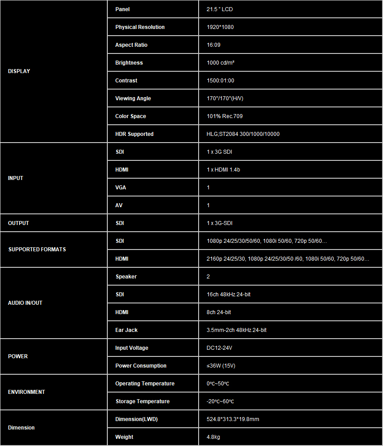Click the 1000 cd/m² brightness value
Image resolution: width=383 pixels, height=446 pixels.
pyautogui.click(x=220, y=63)
